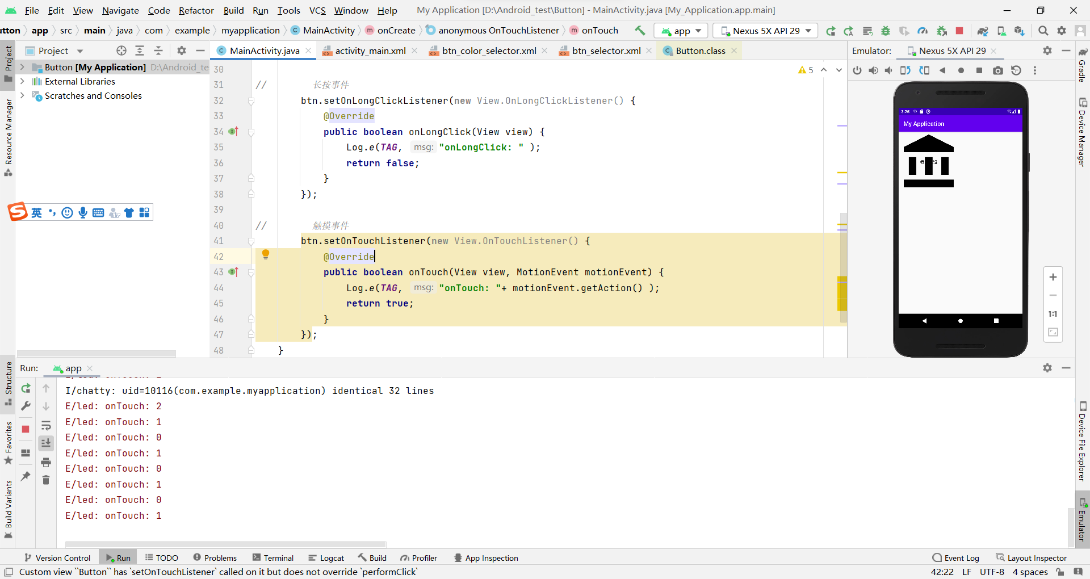Viewport: 1090px width, 579px height.
Task: Open the Refactor menu
Action: click(x=196, y=10)
